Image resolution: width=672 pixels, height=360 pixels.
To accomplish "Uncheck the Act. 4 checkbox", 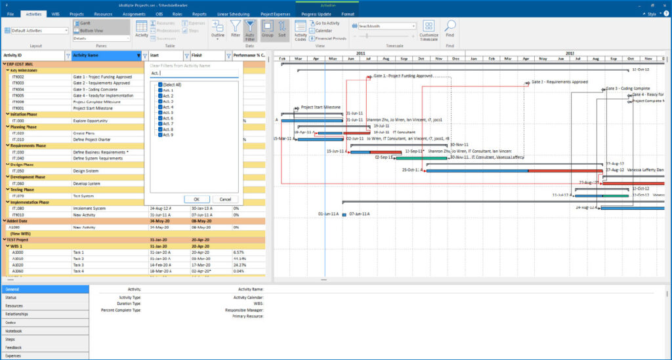I will coord(160,107).
